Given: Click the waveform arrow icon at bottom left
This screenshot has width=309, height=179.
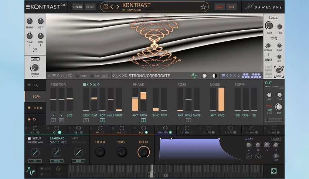Looking at the screenshot, I should point(31,171).
